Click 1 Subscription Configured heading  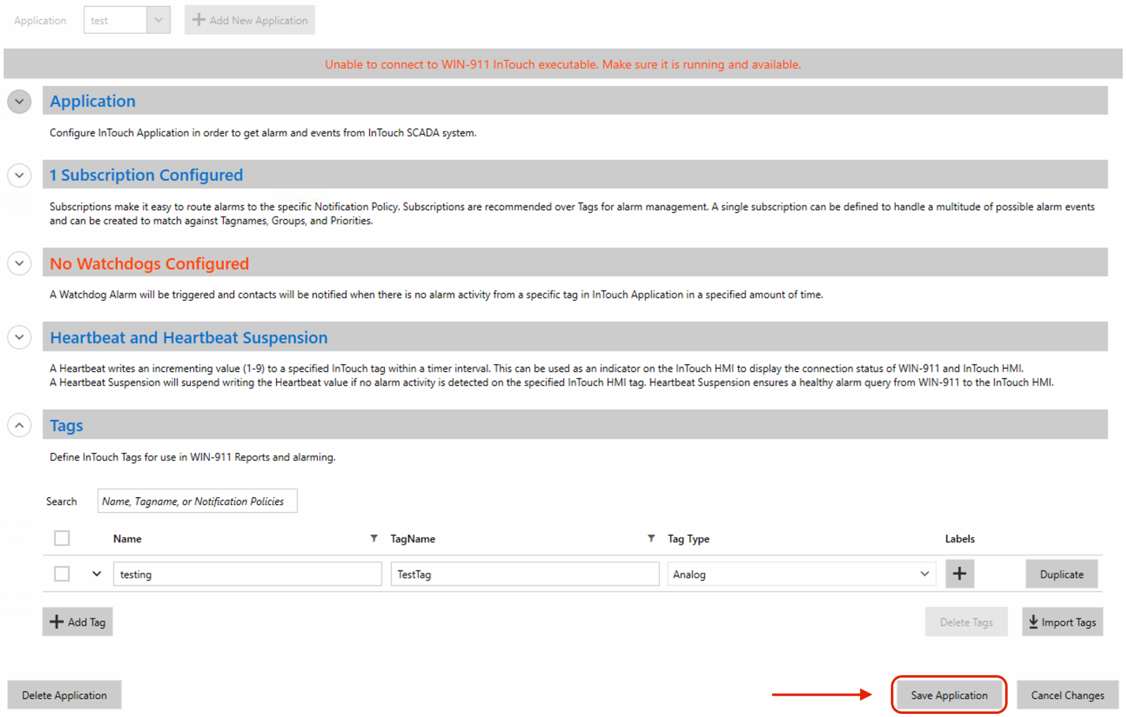point(146,175)
